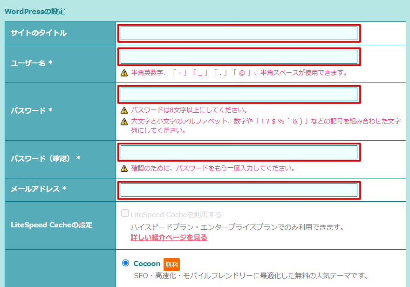Click the サイトのタイトル row label

(x=39, y=33)
